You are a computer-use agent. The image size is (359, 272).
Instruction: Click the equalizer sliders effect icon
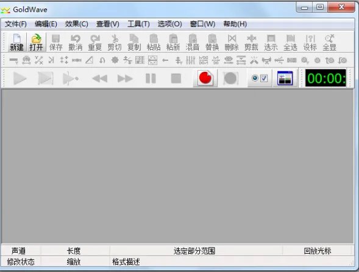190,60
